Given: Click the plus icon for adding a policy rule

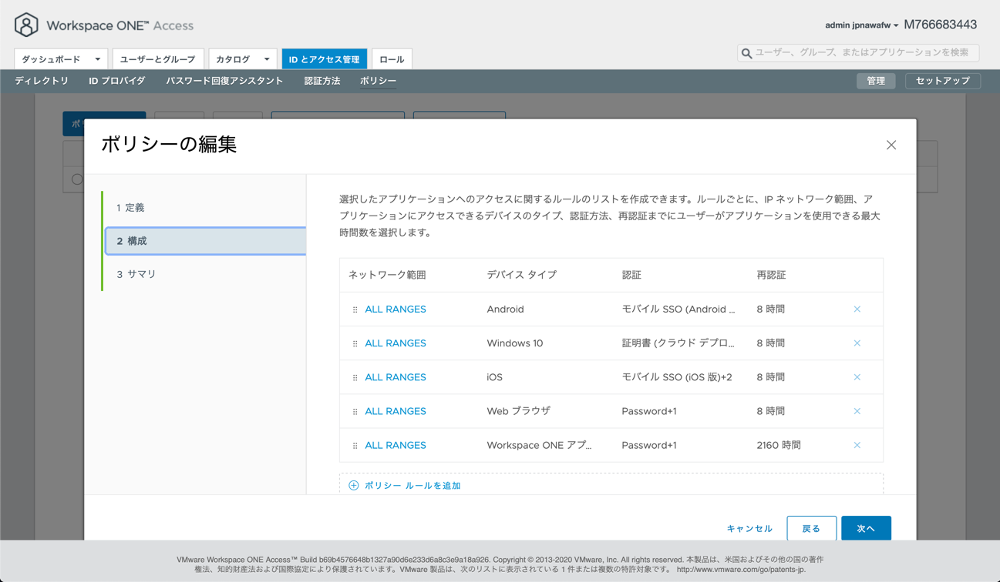Looking at the screenshot, I should (x=353, y=486).
